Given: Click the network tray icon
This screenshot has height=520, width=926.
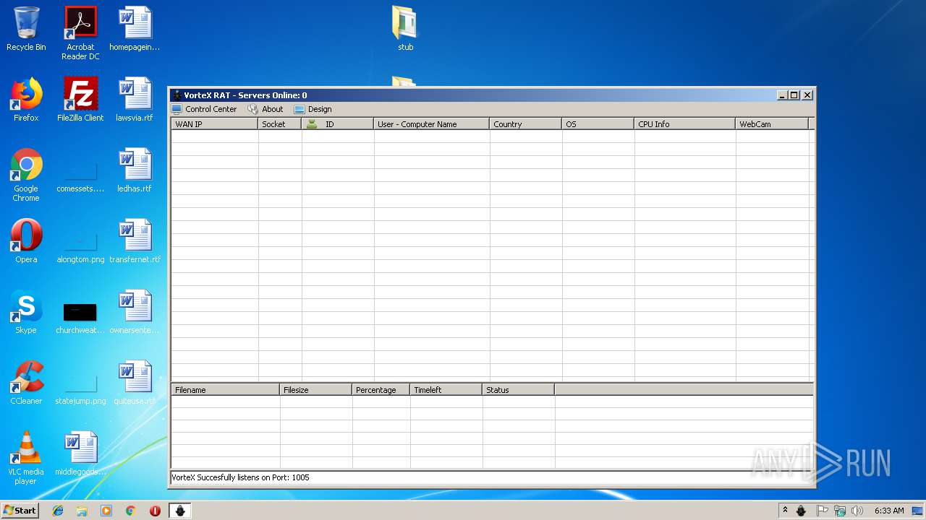Looking at the screenshot, I should (840, 511).
